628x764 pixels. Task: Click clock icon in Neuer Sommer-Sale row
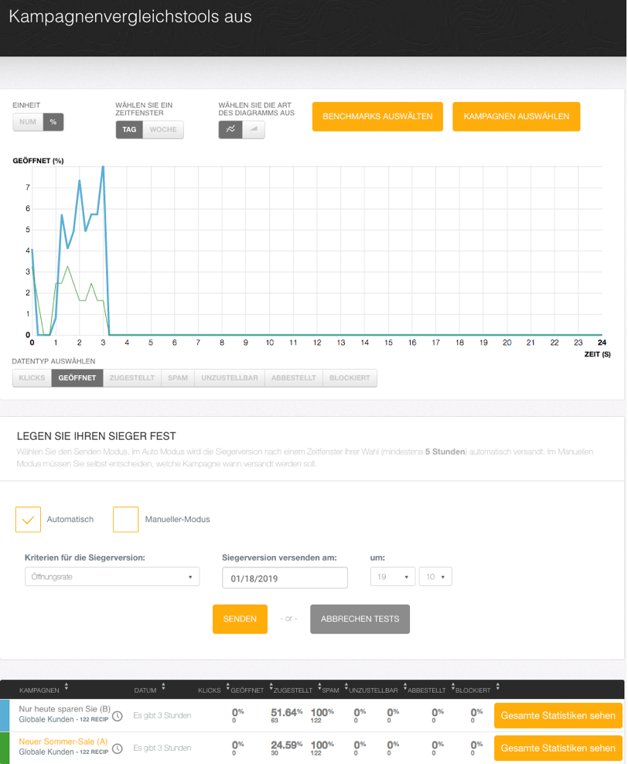click(118, 749)
